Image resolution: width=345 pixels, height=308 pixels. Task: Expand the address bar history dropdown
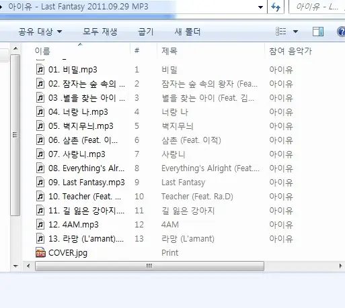coord(260,7)
